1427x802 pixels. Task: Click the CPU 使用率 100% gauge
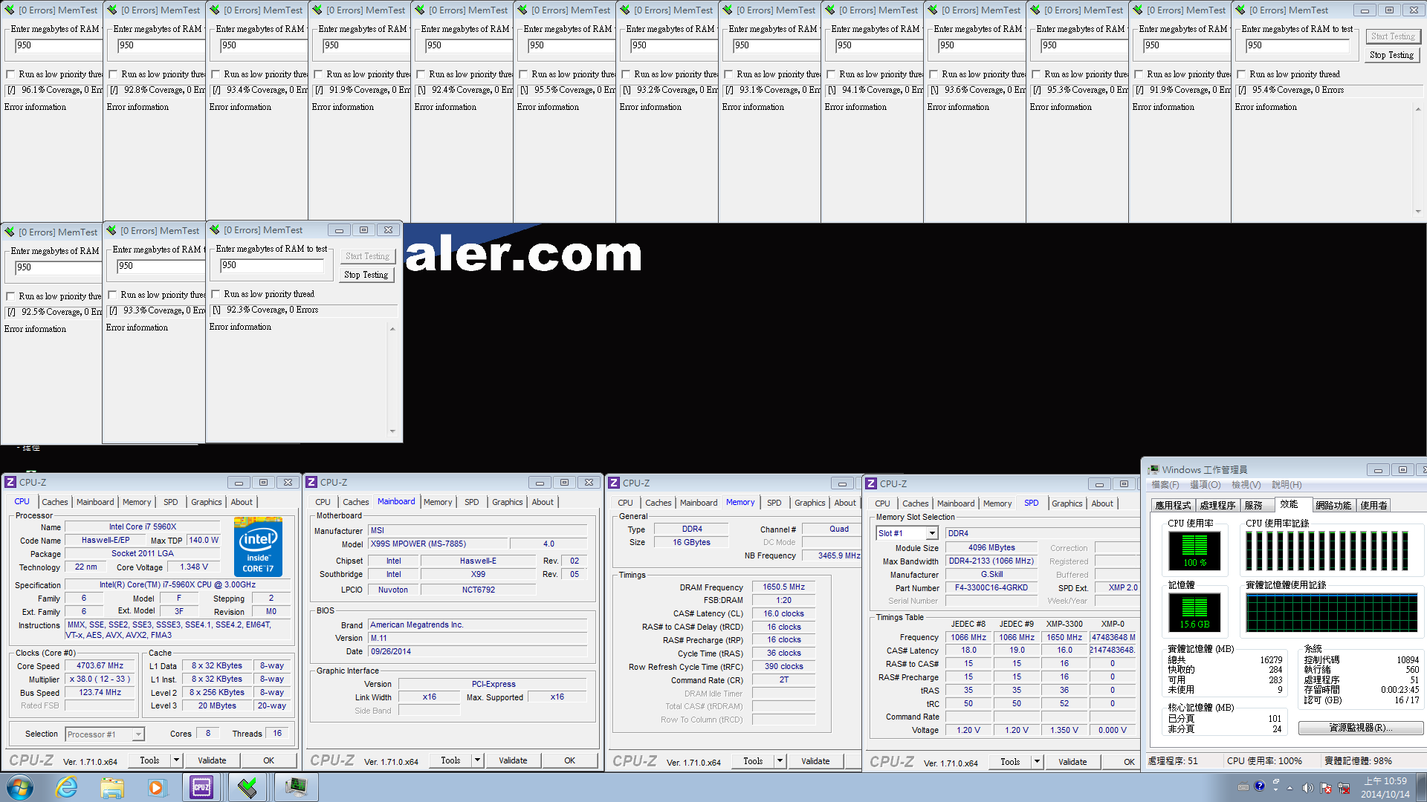(1194, 550)
